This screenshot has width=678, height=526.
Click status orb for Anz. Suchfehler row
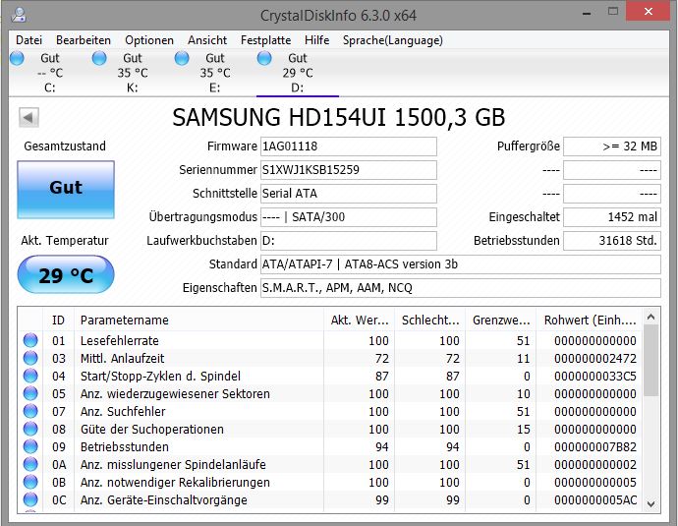tap(30, 411)
